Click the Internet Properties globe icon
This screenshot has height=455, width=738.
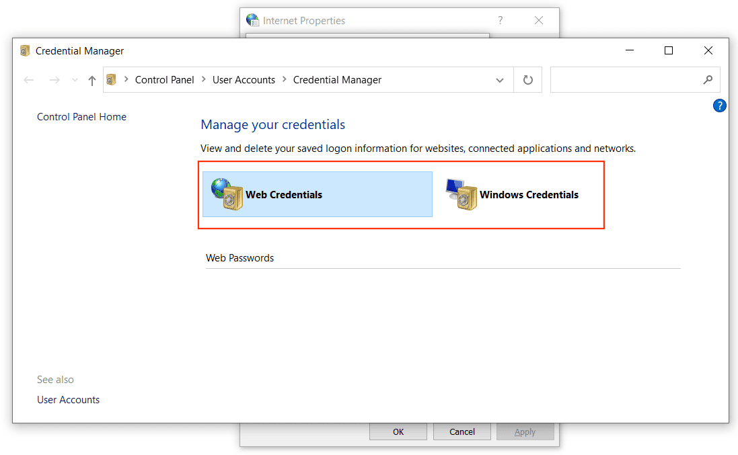(252, 20)
